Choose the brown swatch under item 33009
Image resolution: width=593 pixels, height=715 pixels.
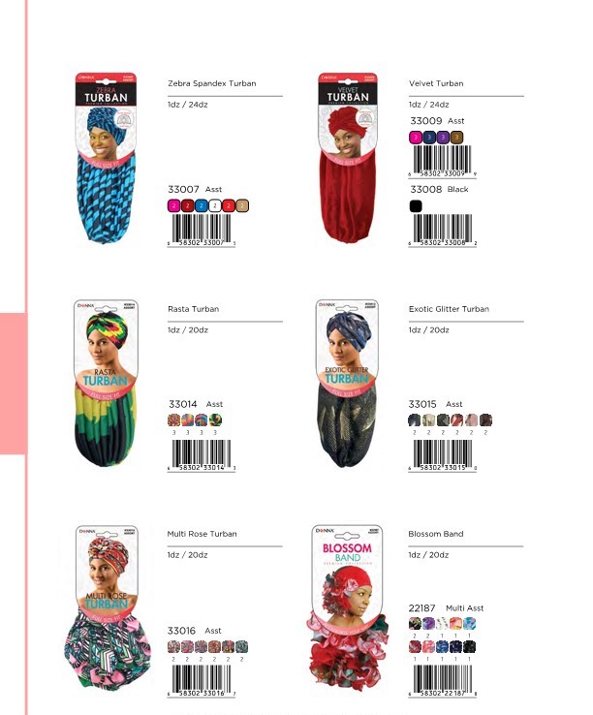456,138
